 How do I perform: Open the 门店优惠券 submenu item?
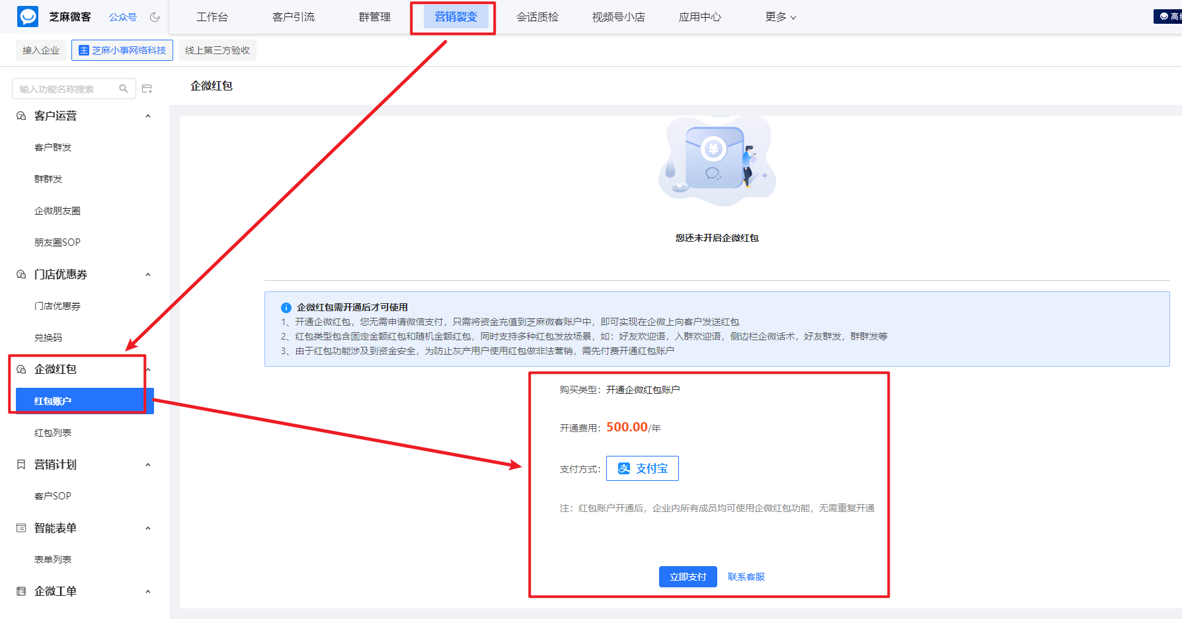coord(58,306)
